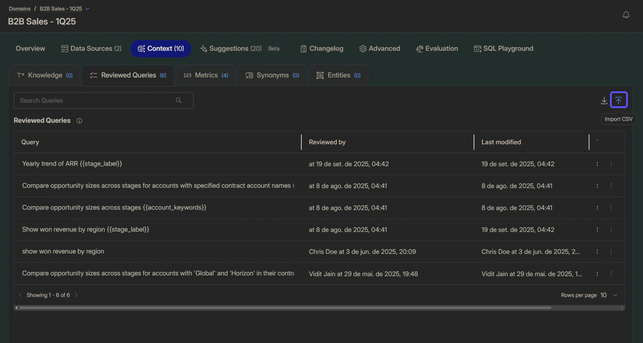The image size is (643, 343).
Task: Switch to the Entities (0) sub-tab
Action: coord(338,76)
